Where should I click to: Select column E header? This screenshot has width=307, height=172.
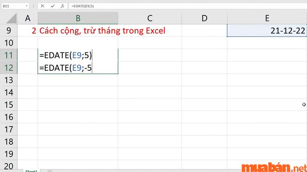[267, 18]
